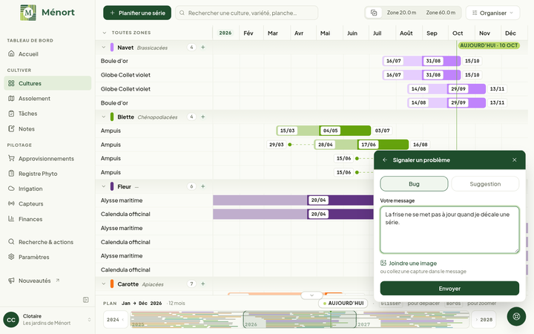Viewport: 534px width, 334px height.
Task: Open Approvisionnements cart icon
Action: coord(11,159)
